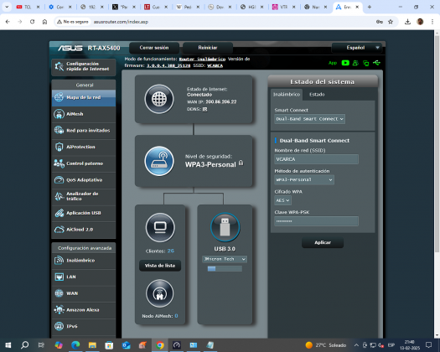Click the Vista de lista button
This screenshot has width=440, height=352.
pyautogui.click(x=160, y=266)
